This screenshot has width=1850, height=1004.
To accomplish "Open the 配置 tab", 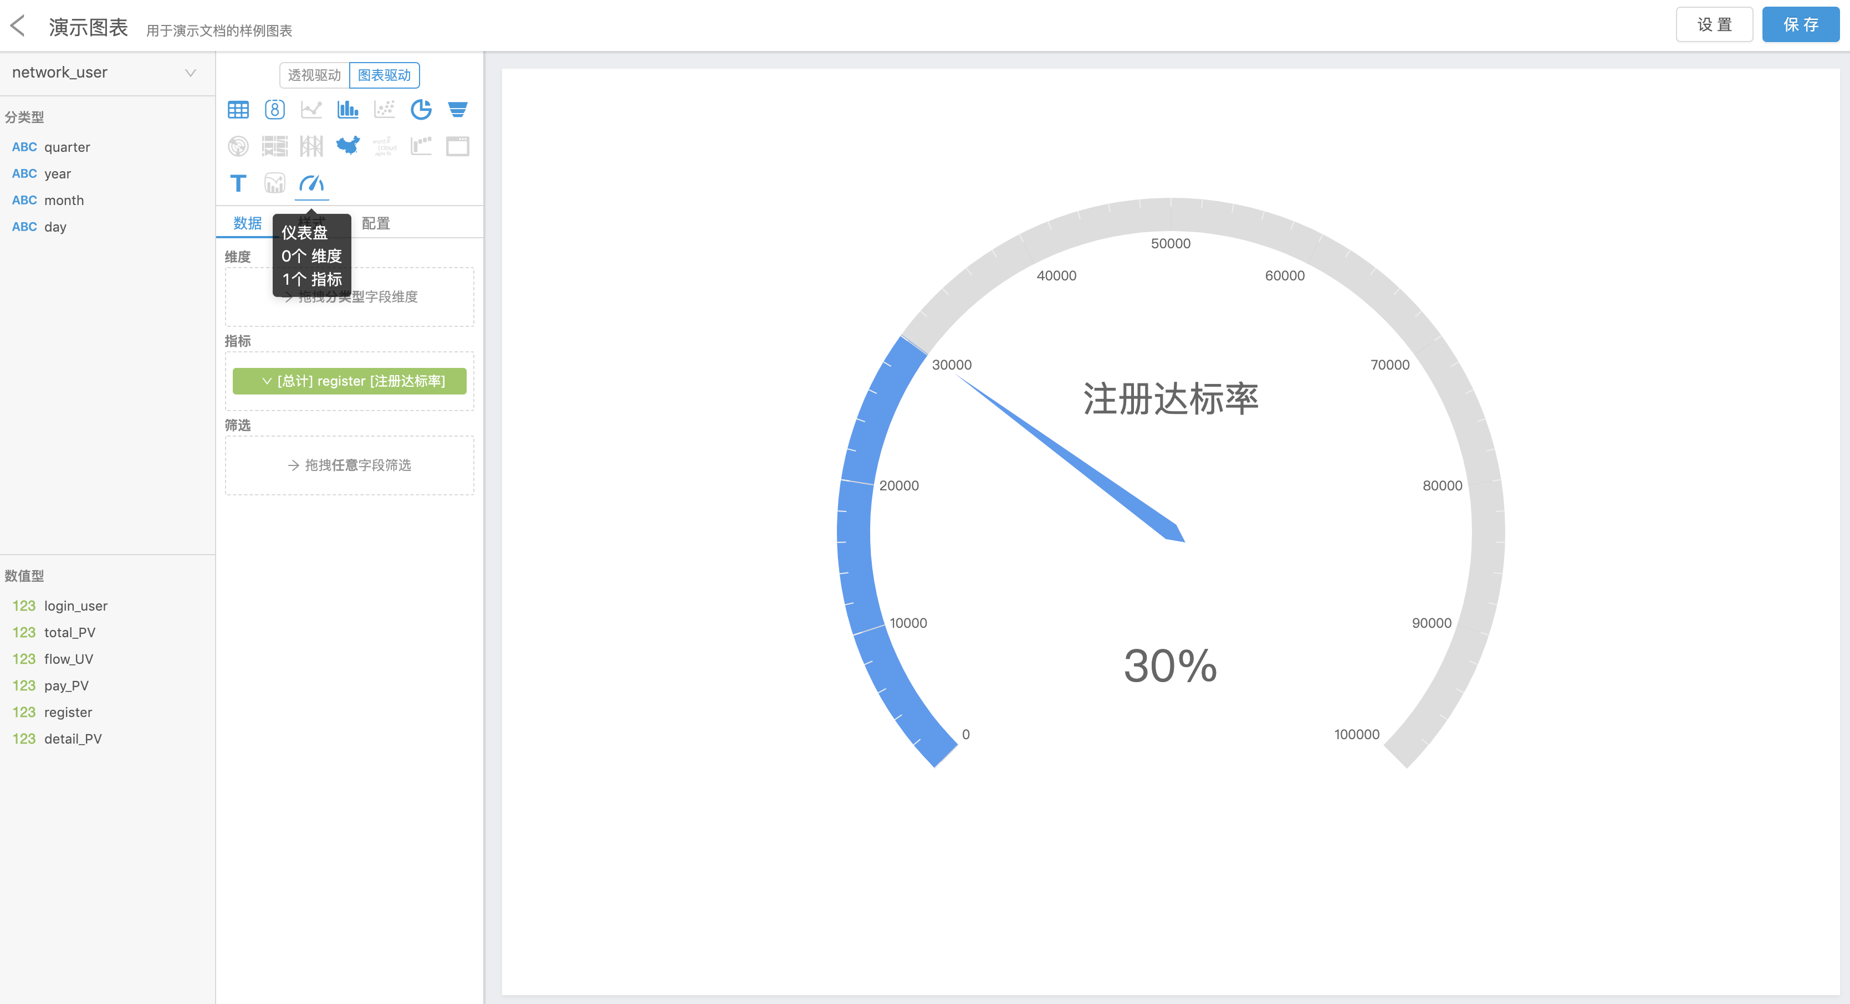I will coord(376,223).
